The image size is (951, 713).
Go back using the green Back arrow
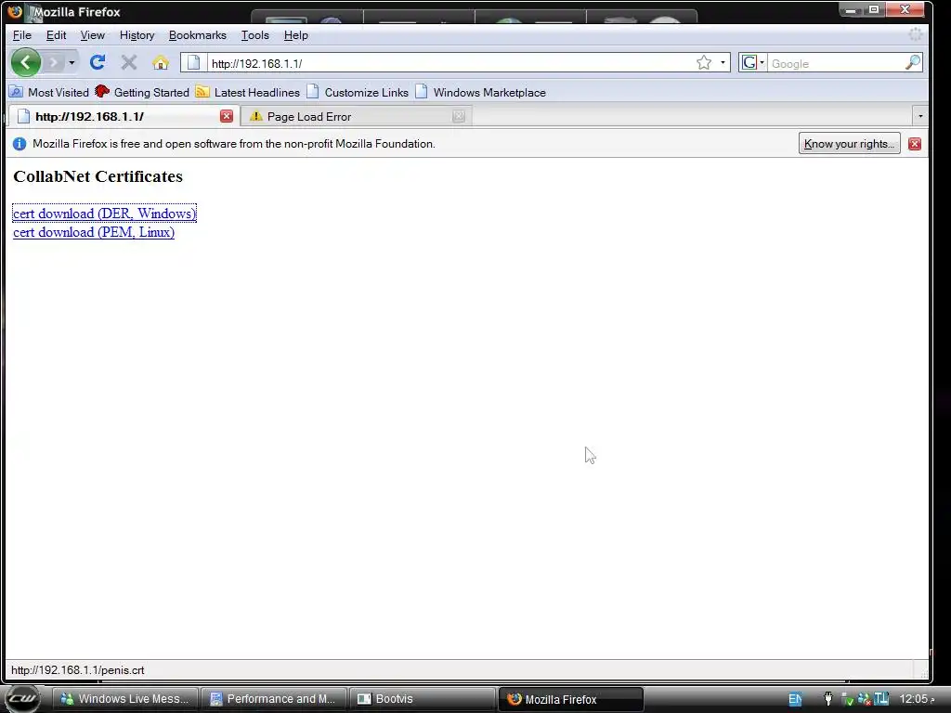coord(26,62)
